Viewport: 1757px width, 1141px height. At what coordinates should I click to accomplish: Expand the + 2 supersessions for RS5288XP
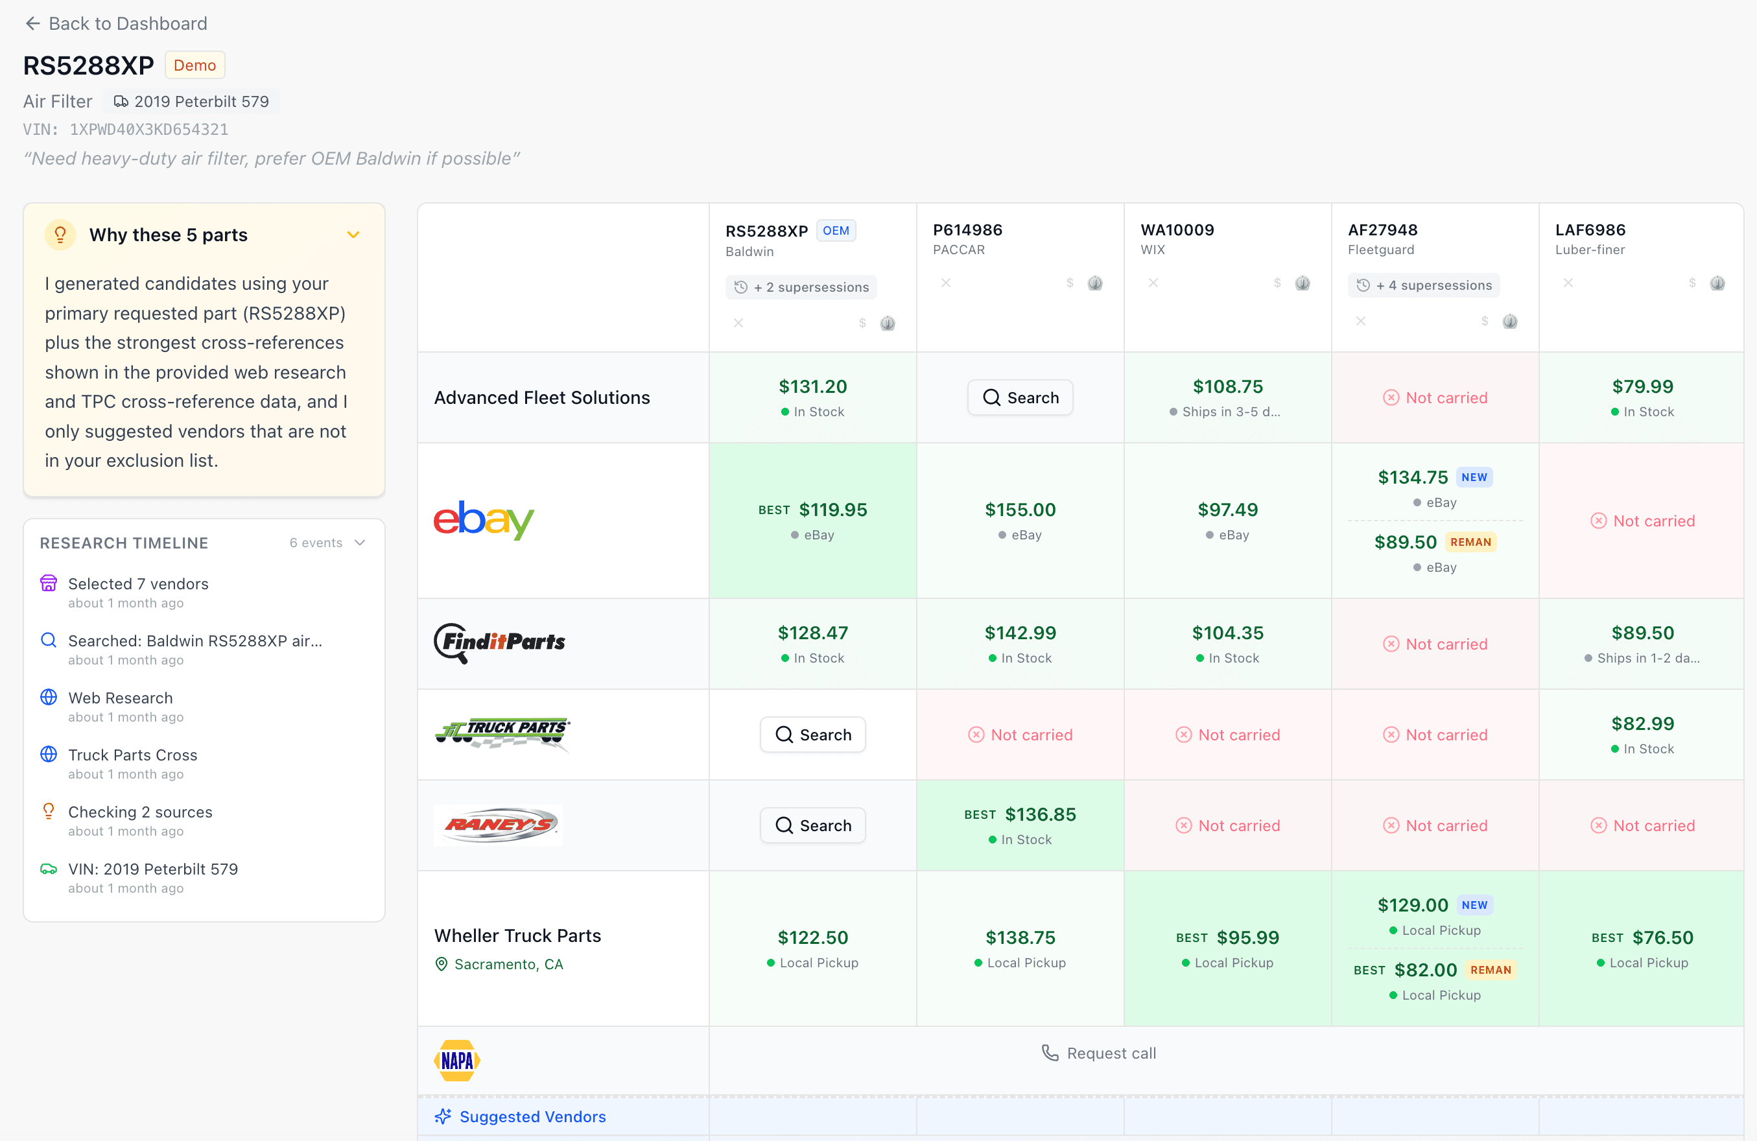coord(801,287)
